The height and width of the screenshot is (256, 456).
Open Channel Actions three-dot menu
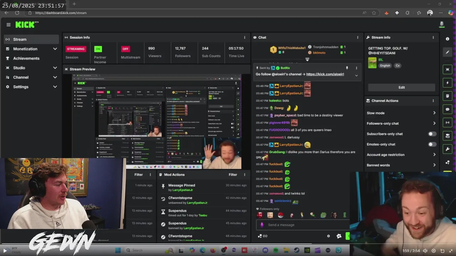433,101
